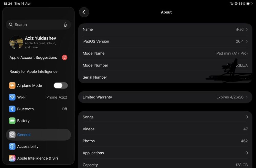Tap the Accessibility icon

(12, 146)
